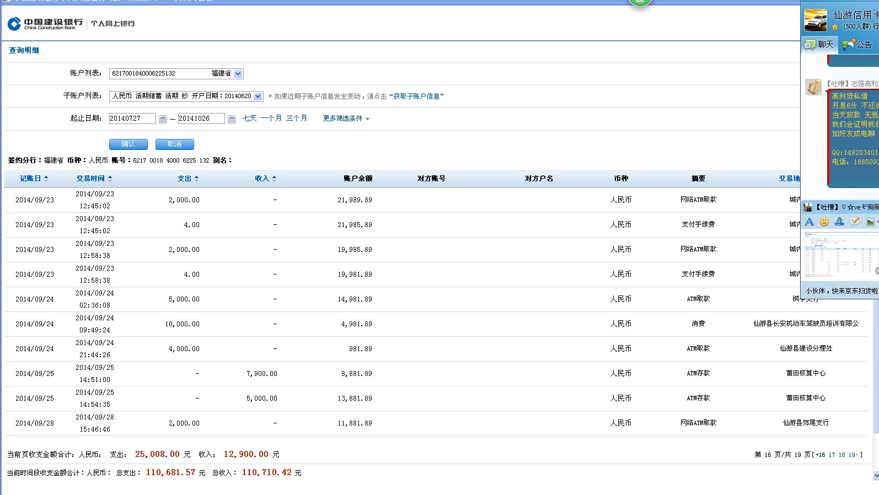
Task: Open the end date calendar picker
Action: point(232,119)
